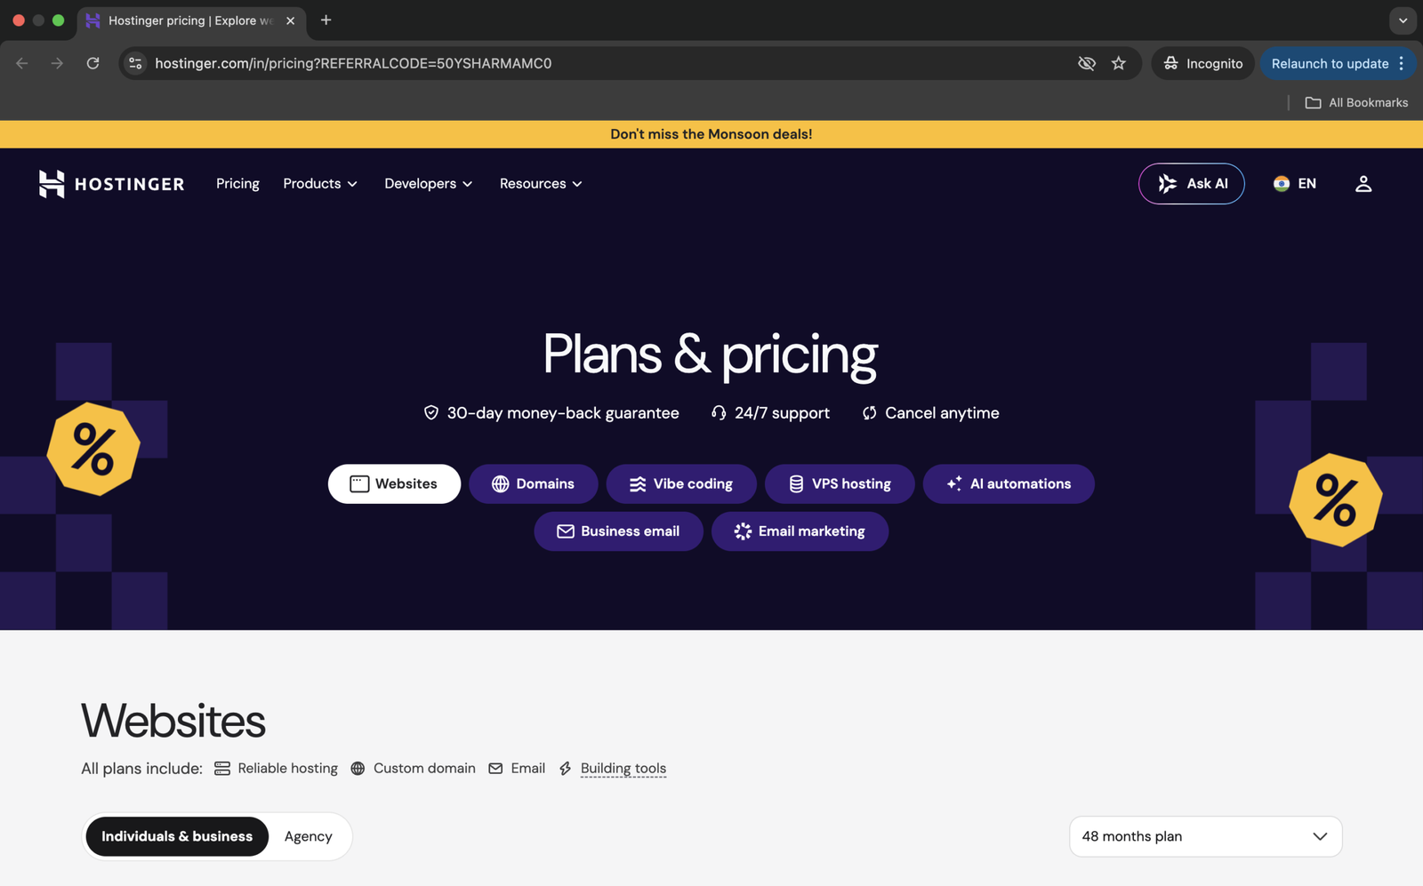The height and width of the screenshot is (886, 1423).
Task: Open the Pricing nav item
Action: [x=237, y=184]
